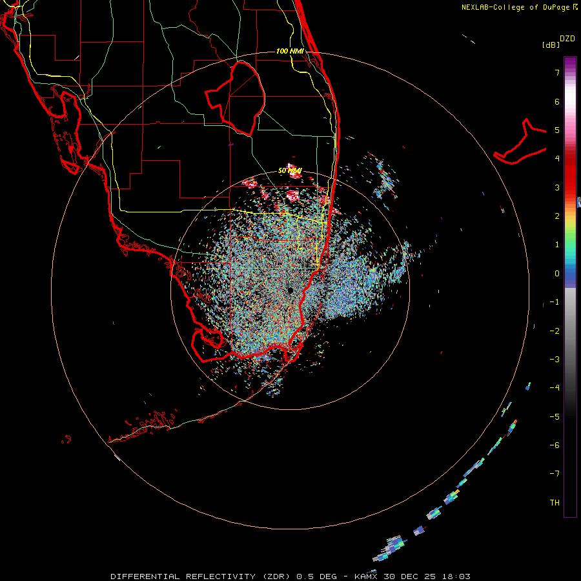The height and width of the screenshot is (581, 581).
Task: Click the DZD product label above the scale
Action: [x=567, y=39]
